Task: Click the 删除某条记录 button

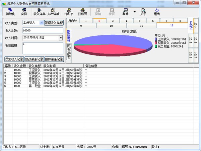Action: tap(54, 59)
